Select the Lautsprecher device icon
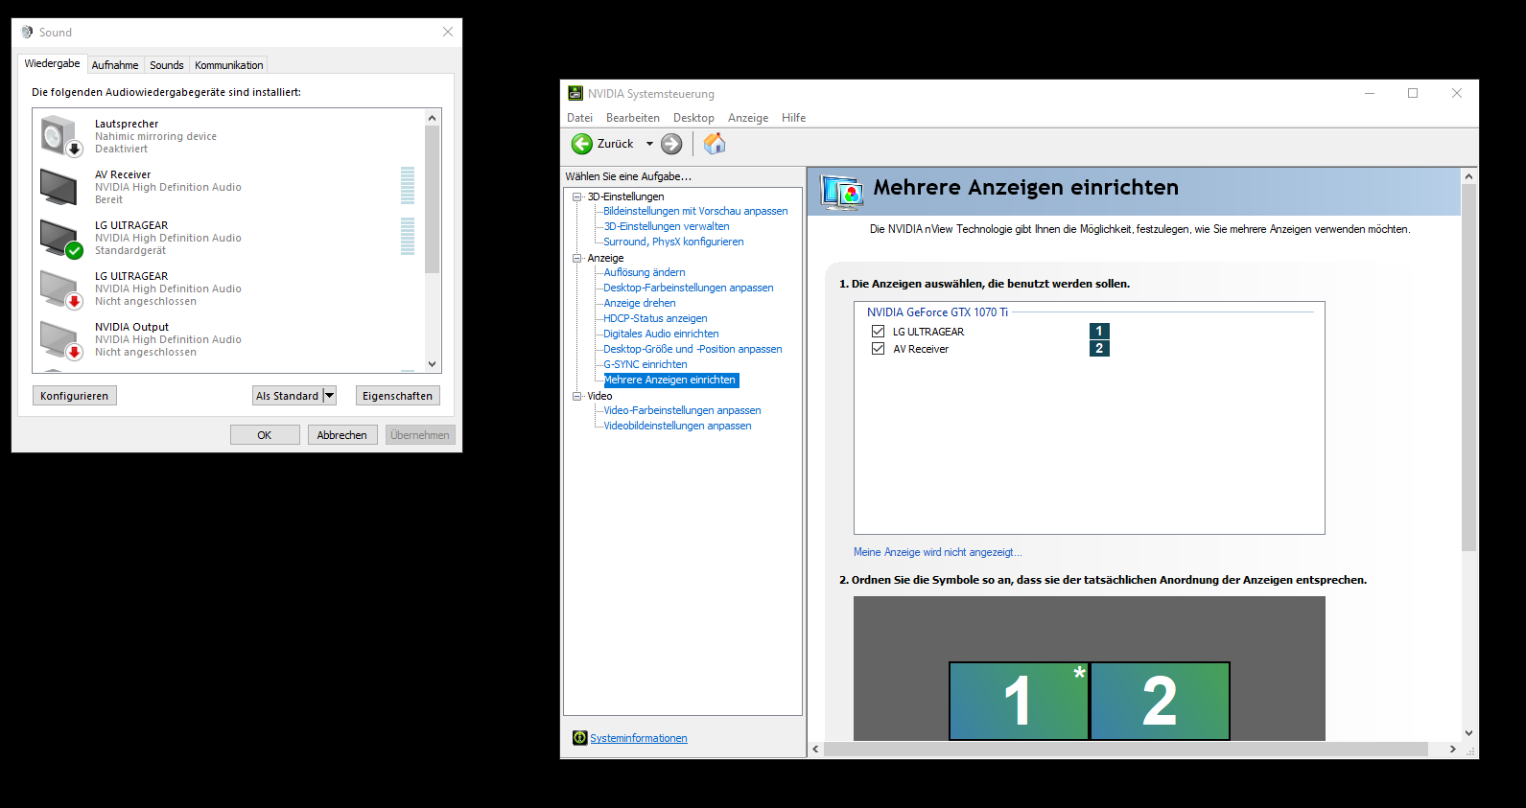This screenshot has width=1526, height=808. click(60, 135)
